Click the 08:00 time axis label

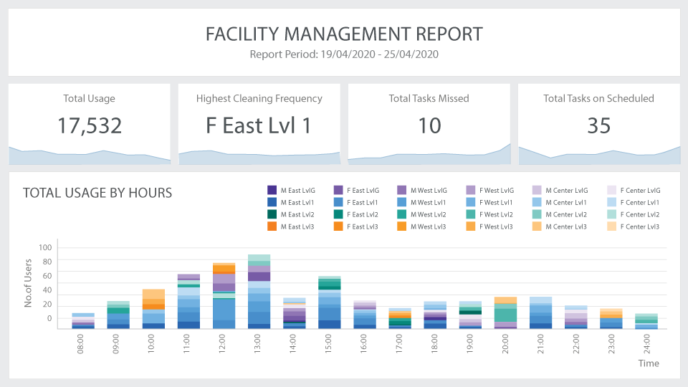pyautogui.click(x=80, y=344)
